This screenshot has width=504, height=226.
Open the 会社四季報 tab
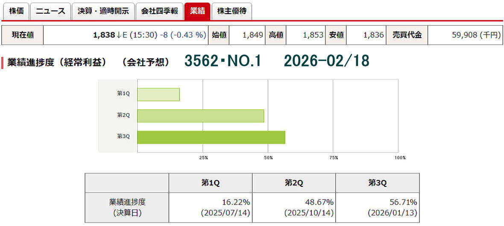tap(159, 11)
